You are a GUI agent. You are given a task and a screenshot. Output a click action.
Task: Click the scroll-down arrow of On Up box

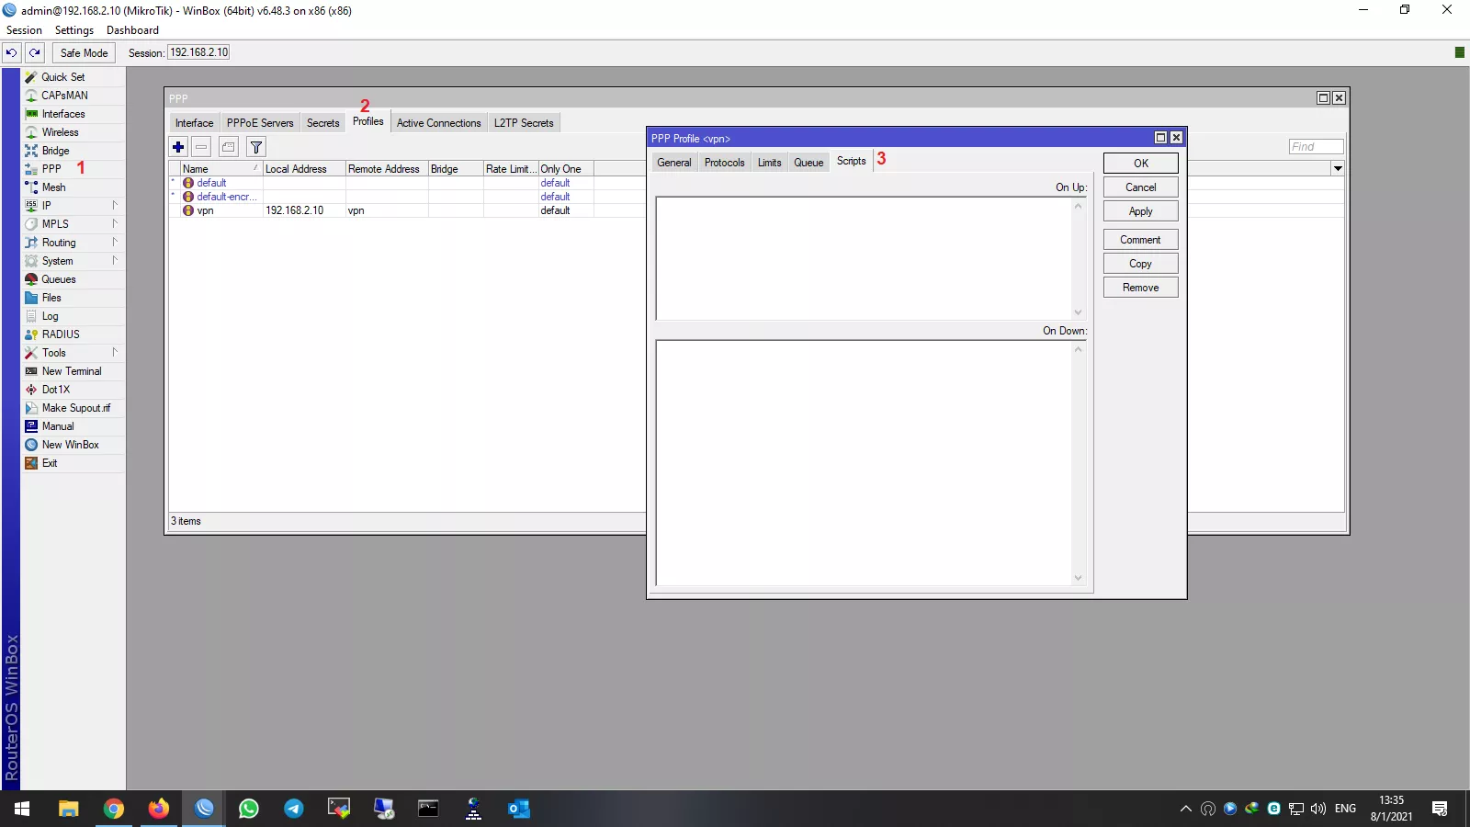(1079, 312)
